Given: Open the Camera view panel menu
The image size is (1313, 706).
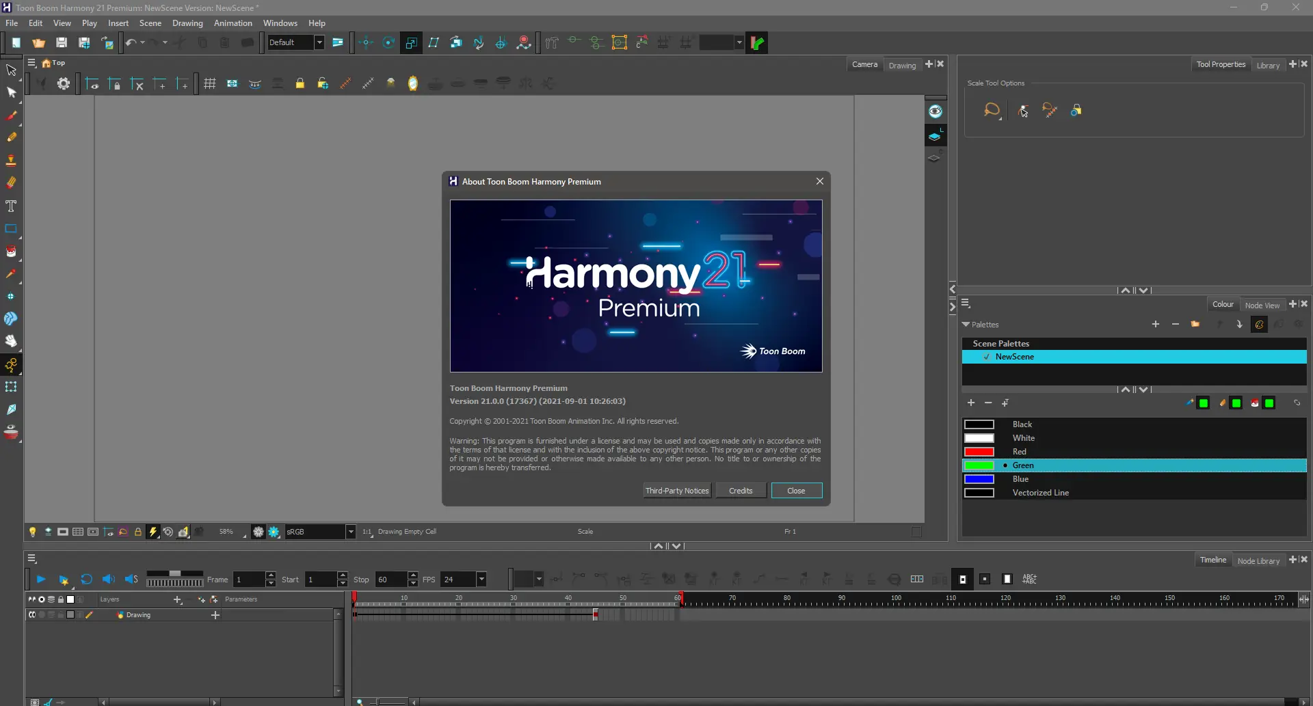Looking at the screenshot, I should point(31,63).
